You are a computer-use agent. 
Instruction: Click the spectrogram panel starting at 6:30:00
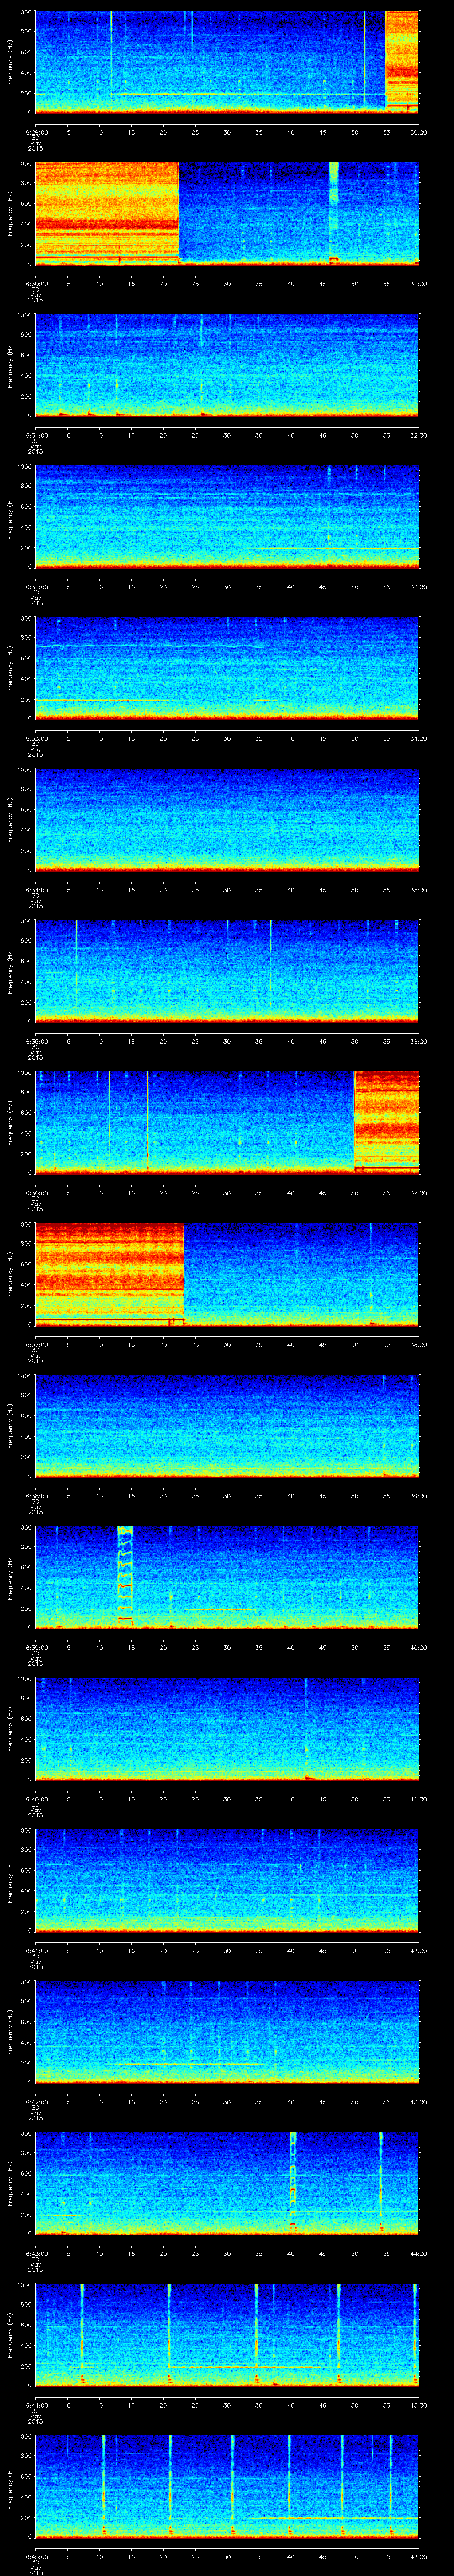(227, 213)
